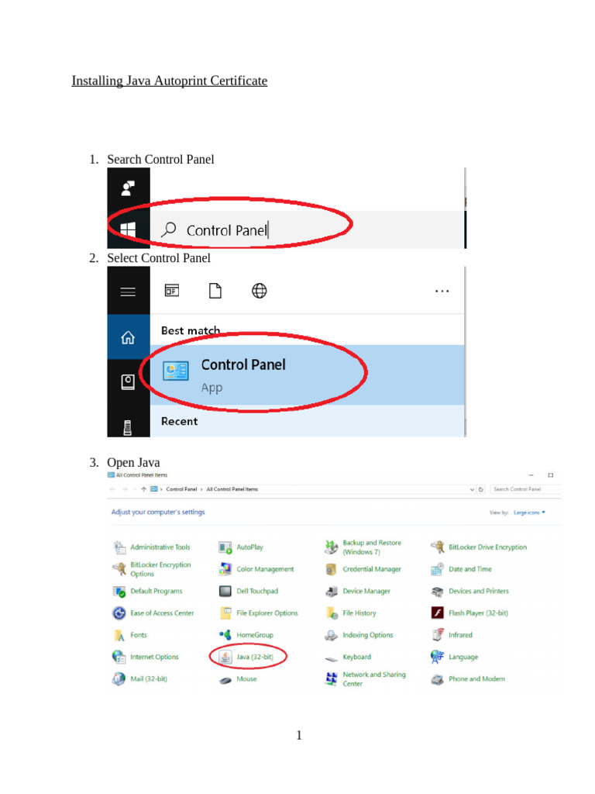Select the Web globe filter icon
Viewport: 595px width, 794px height.
tap(259, 291)
